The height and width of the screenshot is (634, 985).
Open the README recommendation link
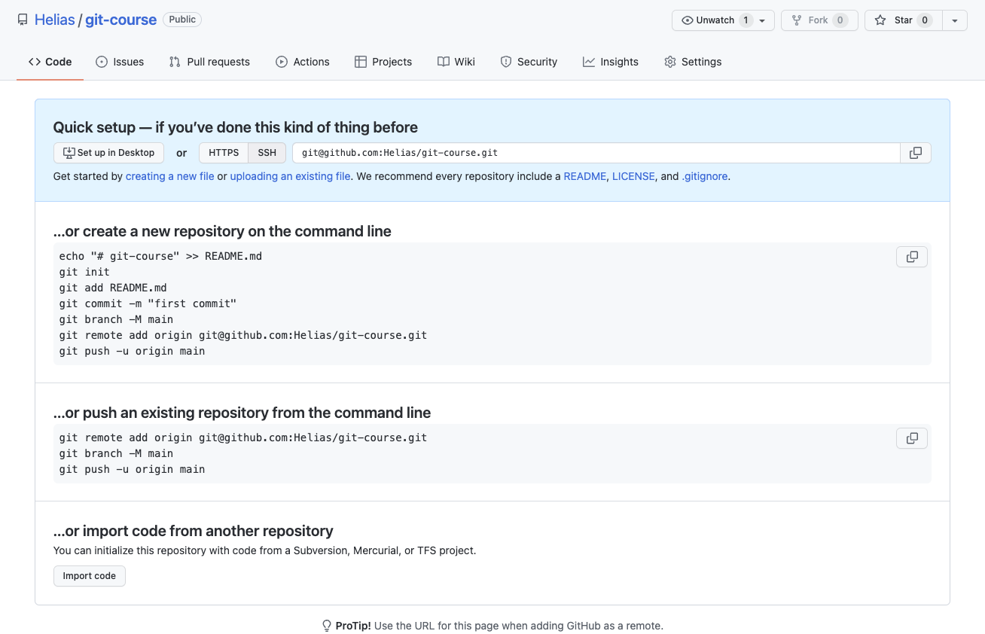584,176
